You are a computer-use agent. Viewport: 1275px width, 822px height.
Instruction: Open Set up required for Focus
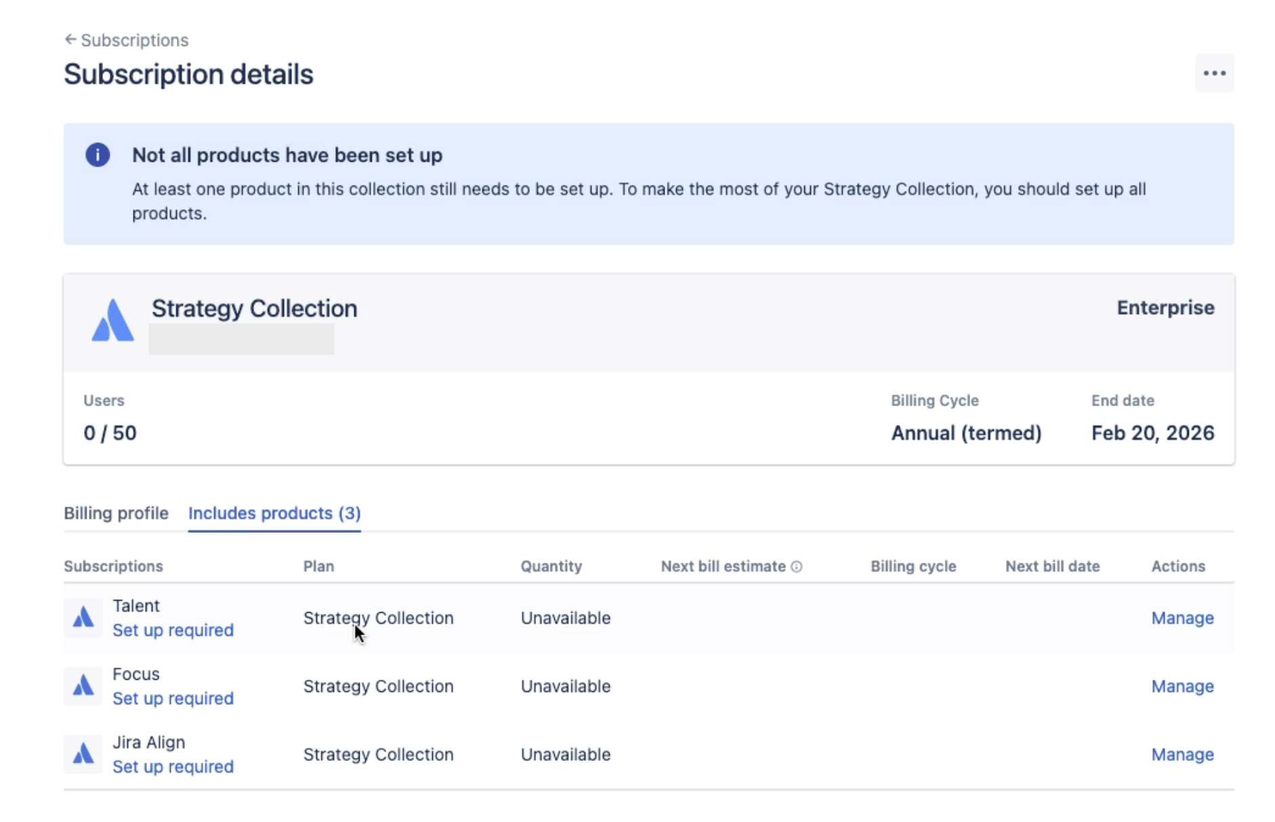click(173, 698)
